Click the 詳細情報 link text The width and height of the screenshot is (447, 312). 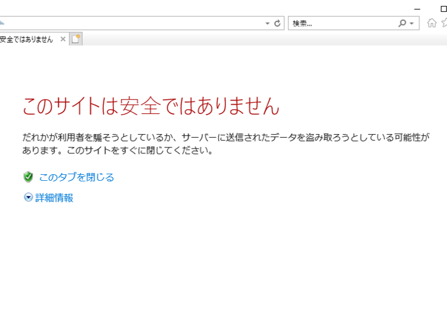tap(54, 197)
